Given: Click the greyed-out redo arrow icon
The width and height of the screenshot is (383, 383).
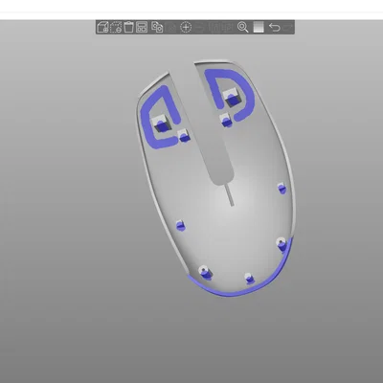Looking at the screenshot, I should pos(287,27).
